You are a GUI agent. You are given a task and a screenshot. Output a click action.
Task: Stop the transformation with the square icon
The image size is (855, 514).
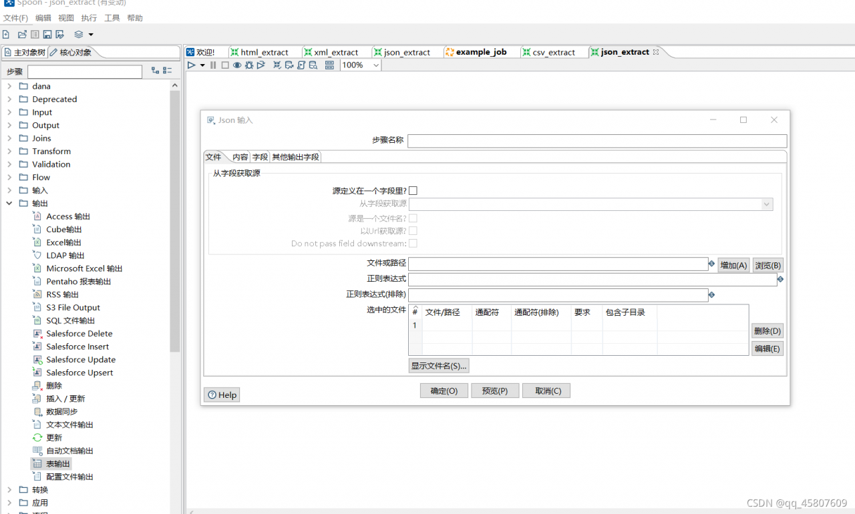point(225,65)
